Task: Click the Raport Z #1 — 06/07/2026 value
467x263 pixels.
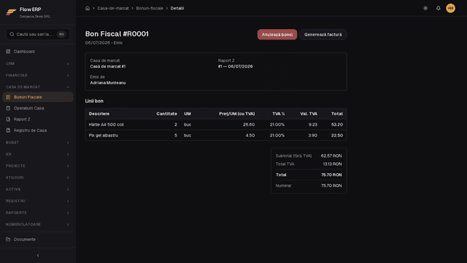Action: 235,66
